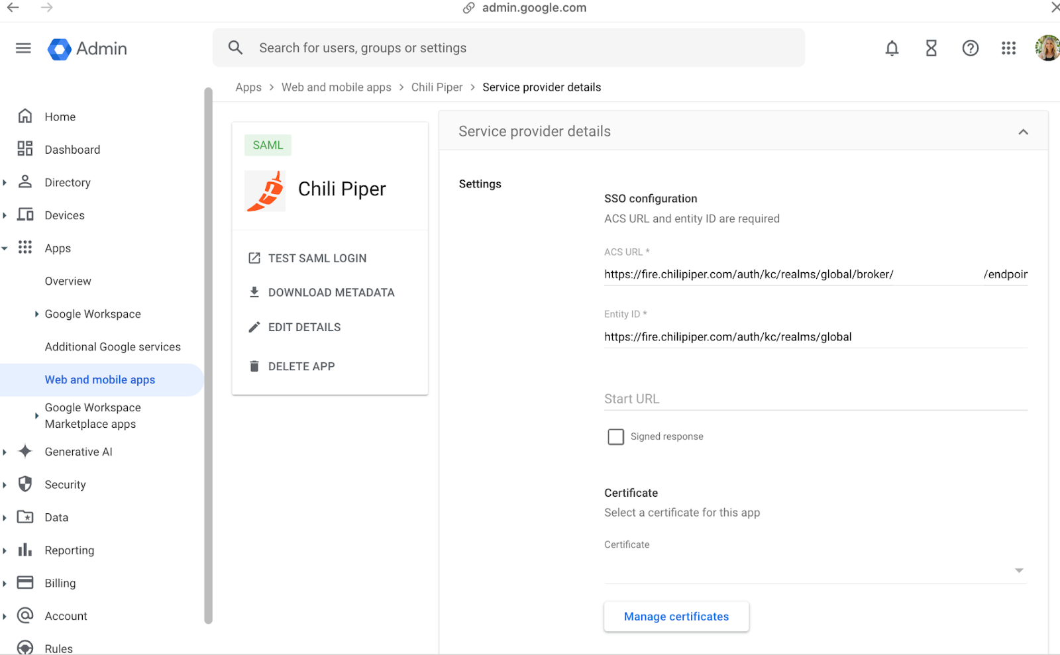Click the Google Admin logo
Screen dimensions: 1060x655
click(x=87, y=48)
